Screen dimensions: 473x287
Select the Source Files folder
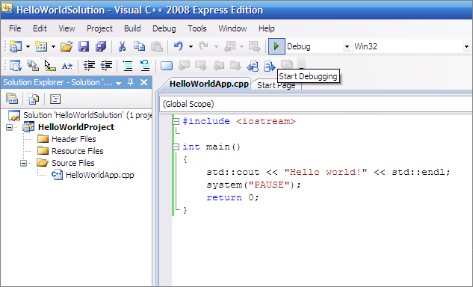click(73, 163)
